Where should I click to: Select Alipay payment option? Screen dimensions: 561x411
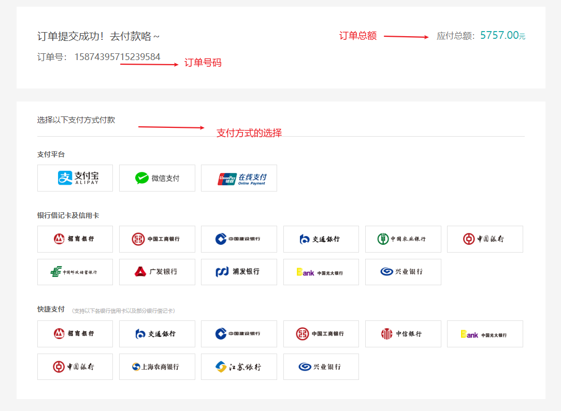(75, 178)
